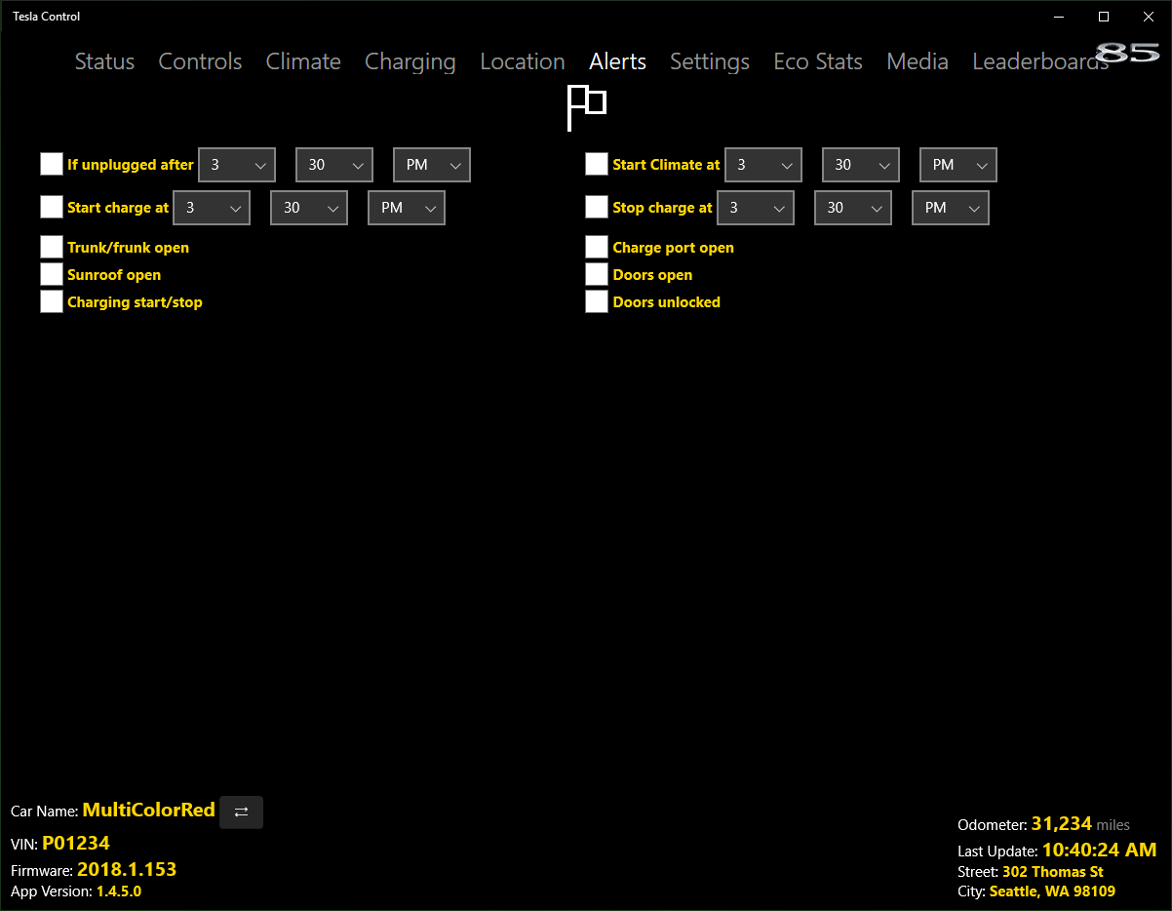Viewport: 1172px width, 911px height.
Task: Check the Charge port open alert
Action: [x=597, y=247]
